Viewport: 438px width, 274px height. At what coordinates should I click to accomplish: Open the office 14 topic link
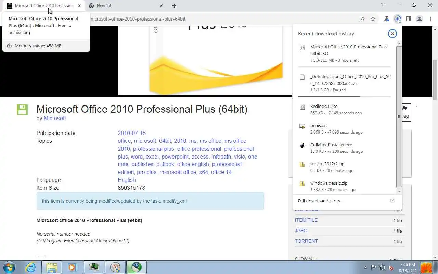pyautogui.click(x=221, y=172)
